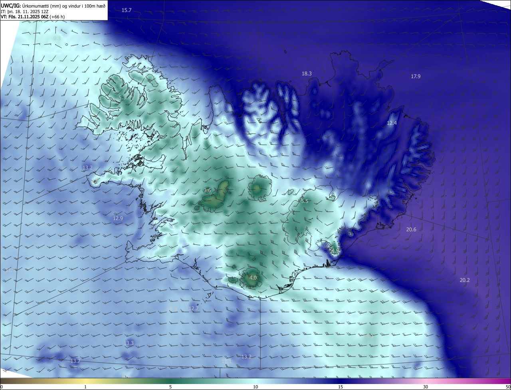Click the 12.7 value label
Screen dimensions: 511x390
point(193,308)
